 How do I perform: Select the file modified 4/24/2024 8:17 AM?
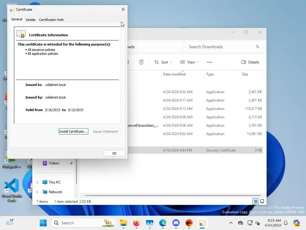pos(195,100)
